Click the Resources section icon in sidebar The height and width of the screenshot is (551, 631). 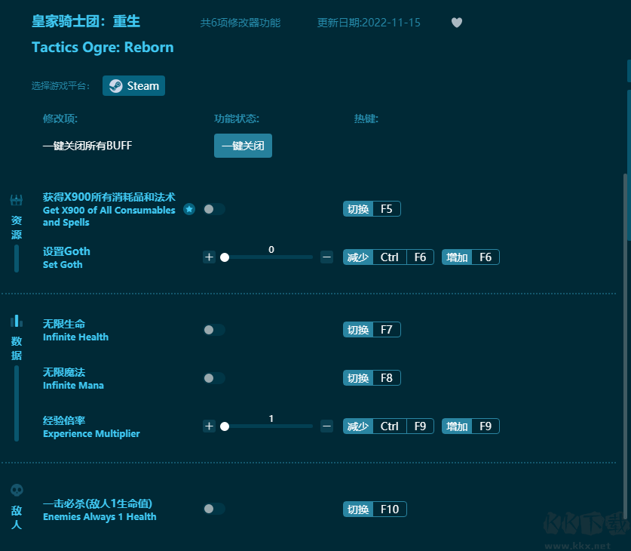pos(16,201)
